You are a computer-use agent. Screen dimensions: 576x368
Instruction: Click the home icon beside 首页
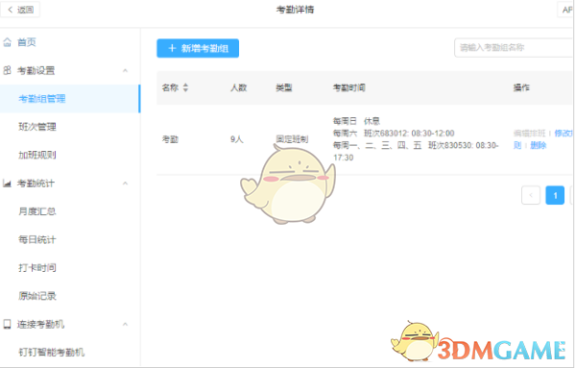click(x=8, y=42)
